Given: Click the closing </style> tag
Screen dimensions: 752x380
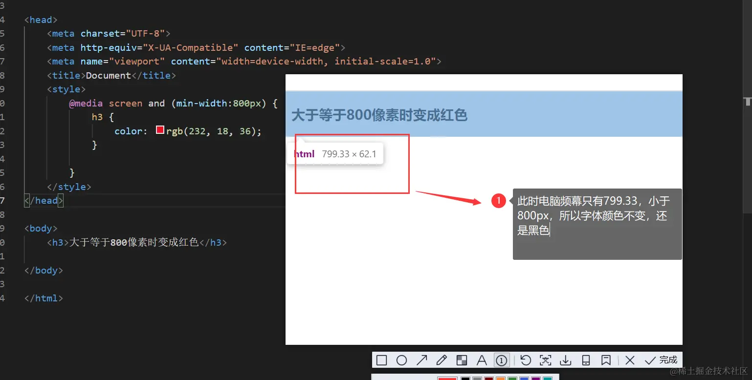Looking at the screenshot, I should [69, 187].
